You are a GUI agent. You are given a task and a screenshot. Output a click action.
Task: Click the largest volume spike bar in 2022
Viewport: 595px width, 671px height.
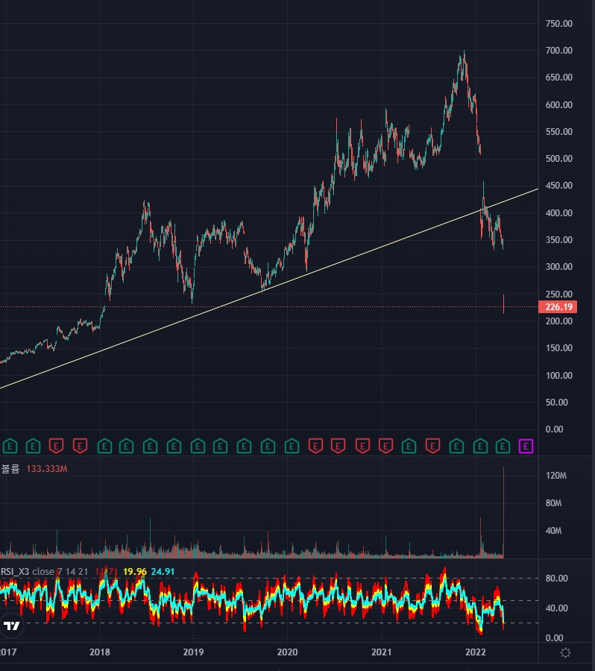click(x=503, y=512)
